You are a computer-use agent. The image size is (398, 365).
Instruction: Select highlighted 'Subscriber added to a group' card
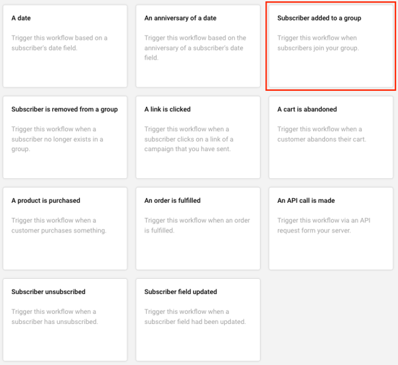330,46
